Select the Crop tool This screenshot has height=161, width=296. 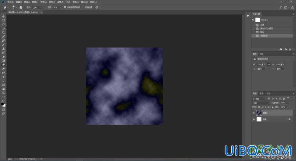3,32
